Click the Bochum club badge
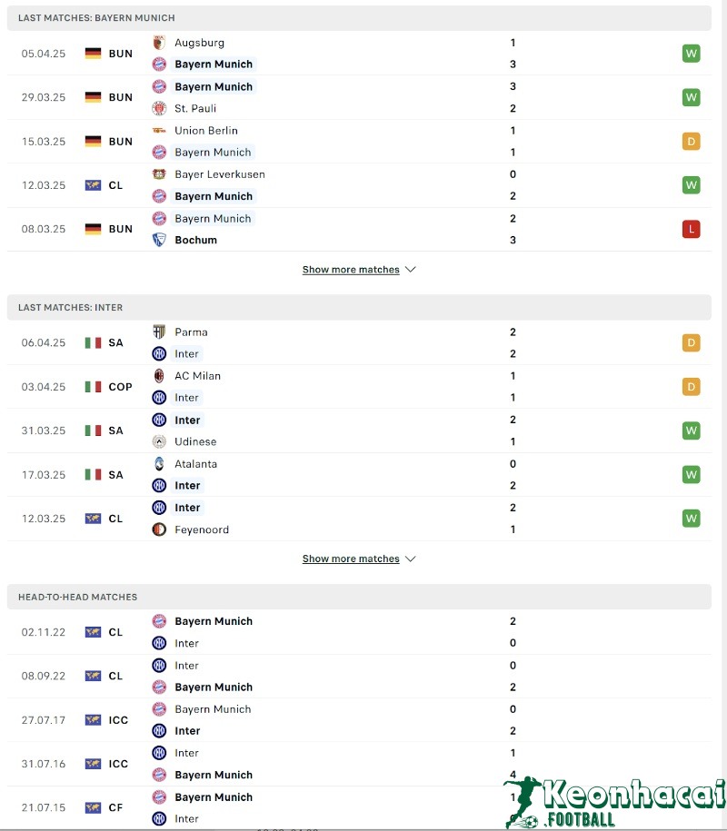Screen dimensions: 727x831 (x=159, y=240)
